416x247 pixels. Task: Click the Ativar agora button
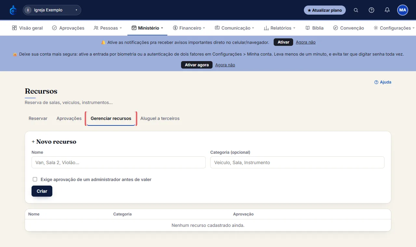197,65
